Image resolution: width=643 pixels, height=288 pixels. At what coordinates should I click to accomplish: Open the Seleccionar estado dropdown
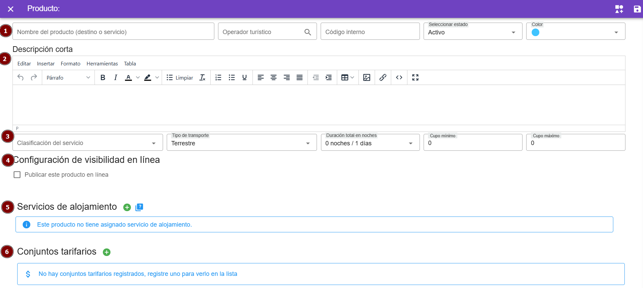click(473, 32)
